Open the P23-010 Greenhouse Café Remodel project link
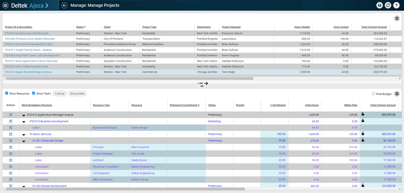This screenshot has width=404, height=193. point(27,33)
